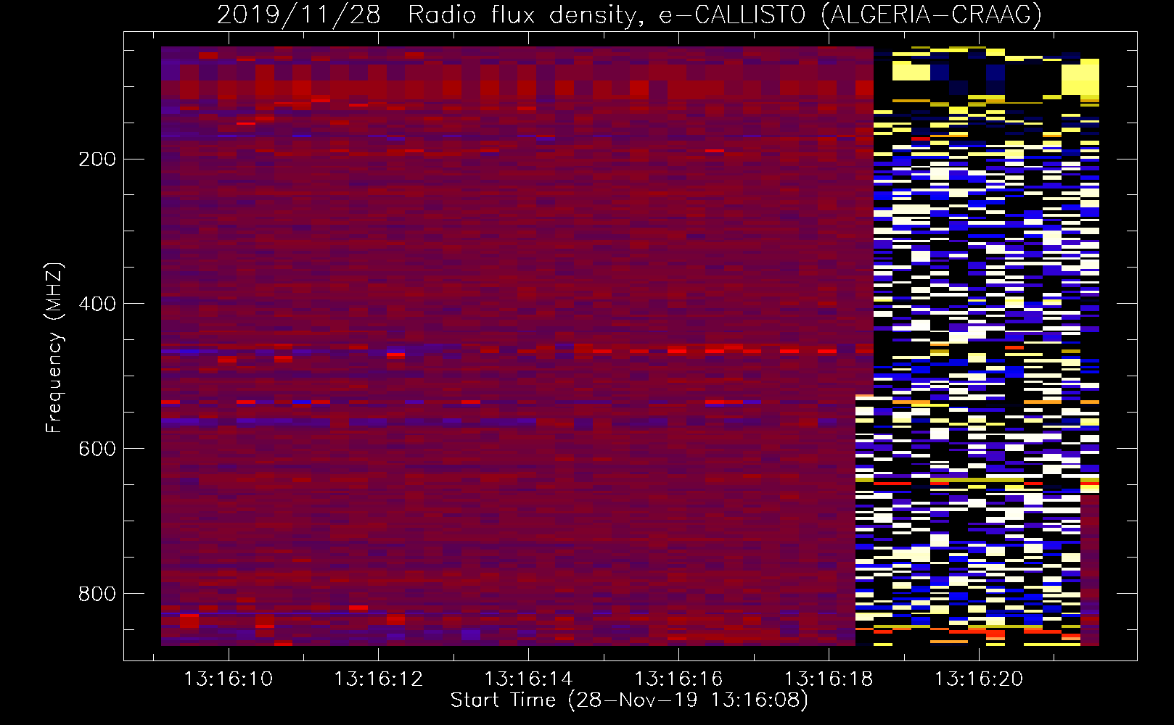Click the 400 frequency tick label

pos(97,304)
